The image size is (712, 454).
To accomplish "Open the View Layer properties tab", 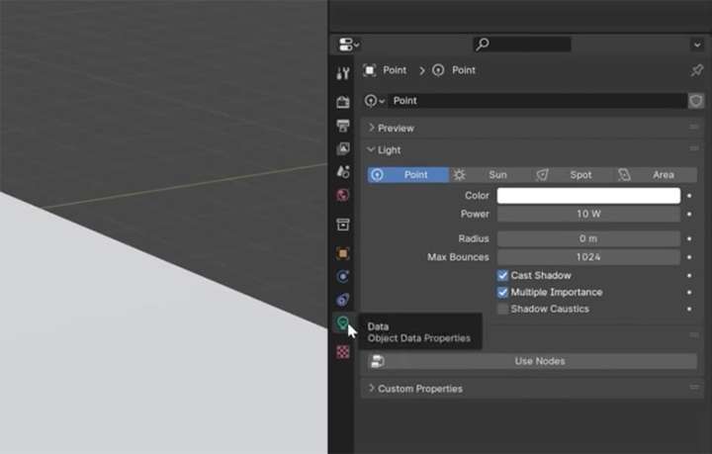I will 343,149.
